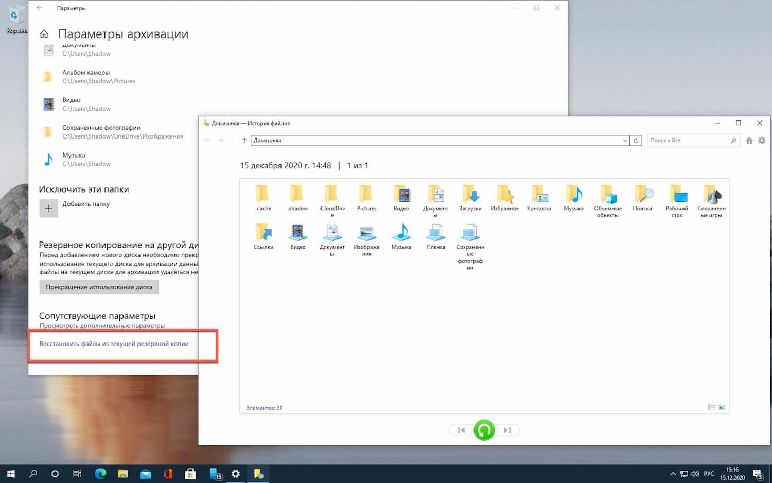Click the Поиск в Все search box

694,140
